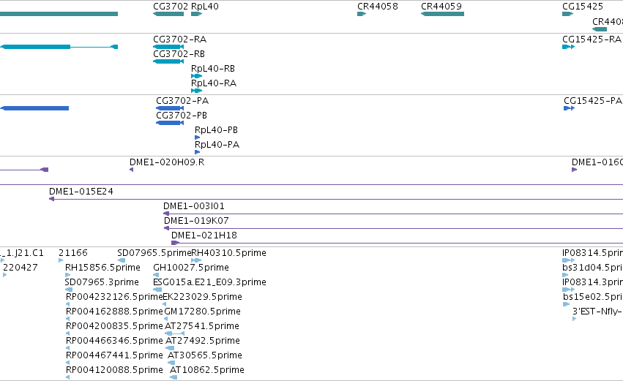The height and width of the screenshot is (381, 623).
Task: Select the RP004200835.5prime EST label
Action: point(114,327)
